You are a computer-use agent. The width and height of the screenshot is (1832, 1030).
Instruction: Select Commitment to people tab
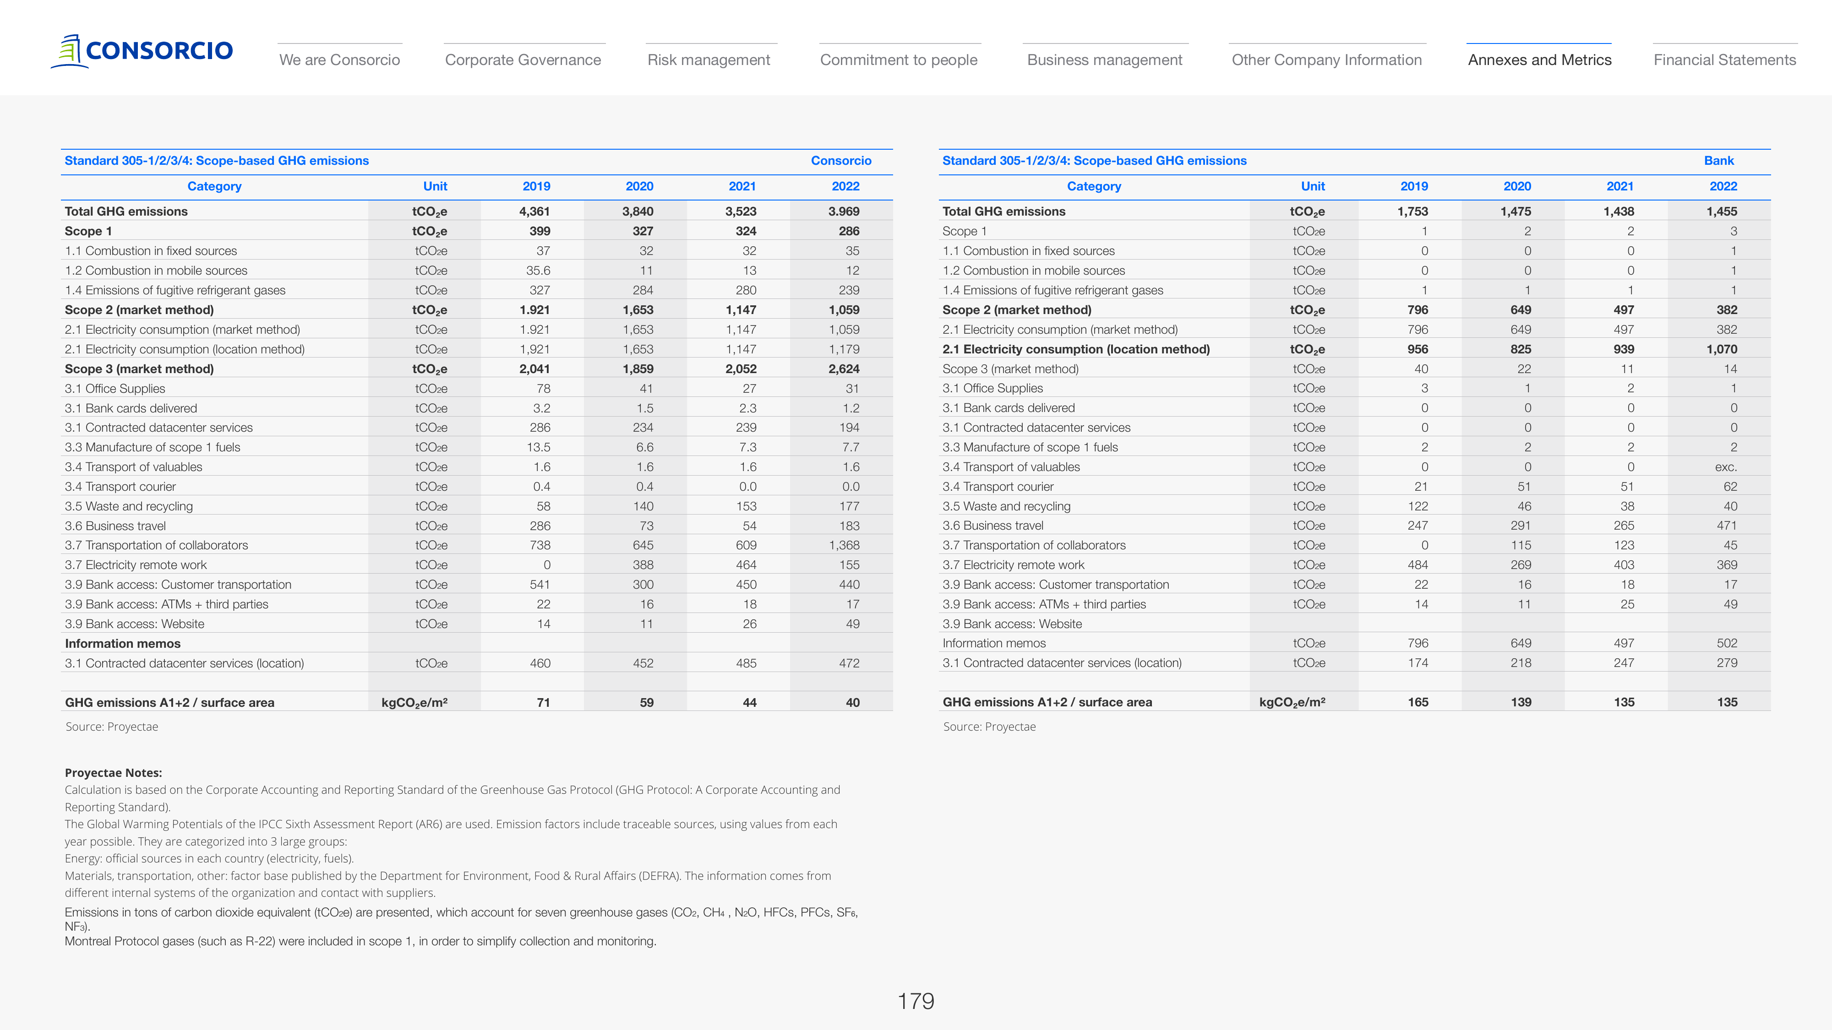tap(899, 60)
